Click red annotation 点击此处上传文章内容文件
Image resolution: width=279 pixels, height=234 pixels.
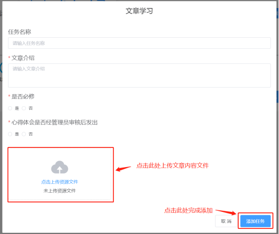pyautogui.click(x=173, y=166)
